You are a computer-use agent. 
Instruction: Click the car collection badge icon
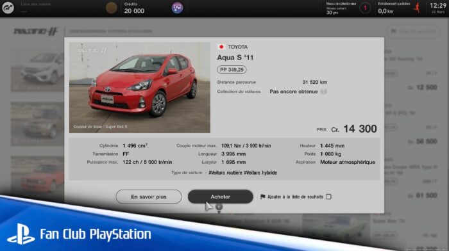pos(324,92)
